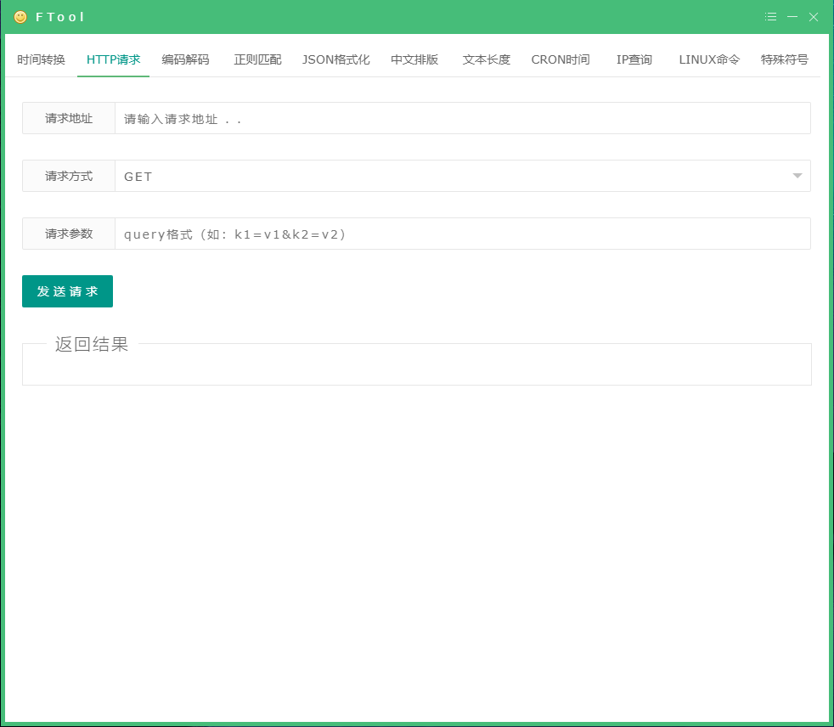Focus the 请求地址 URL input field

pyautogui.click(x=463, y=118)
